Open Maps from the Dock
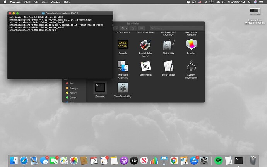The width and height of the screenshot is (267, 167). pyautogui.click(x=64, y=160)
